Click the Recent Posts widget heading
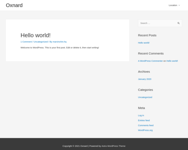This screenshot has height=150, width=188. 147,35
